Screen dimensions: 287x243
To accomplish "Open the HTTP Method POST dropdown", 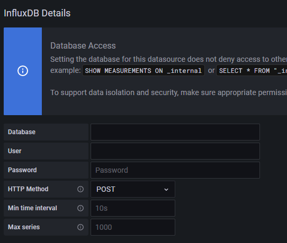I will click(x=133, y=189).
